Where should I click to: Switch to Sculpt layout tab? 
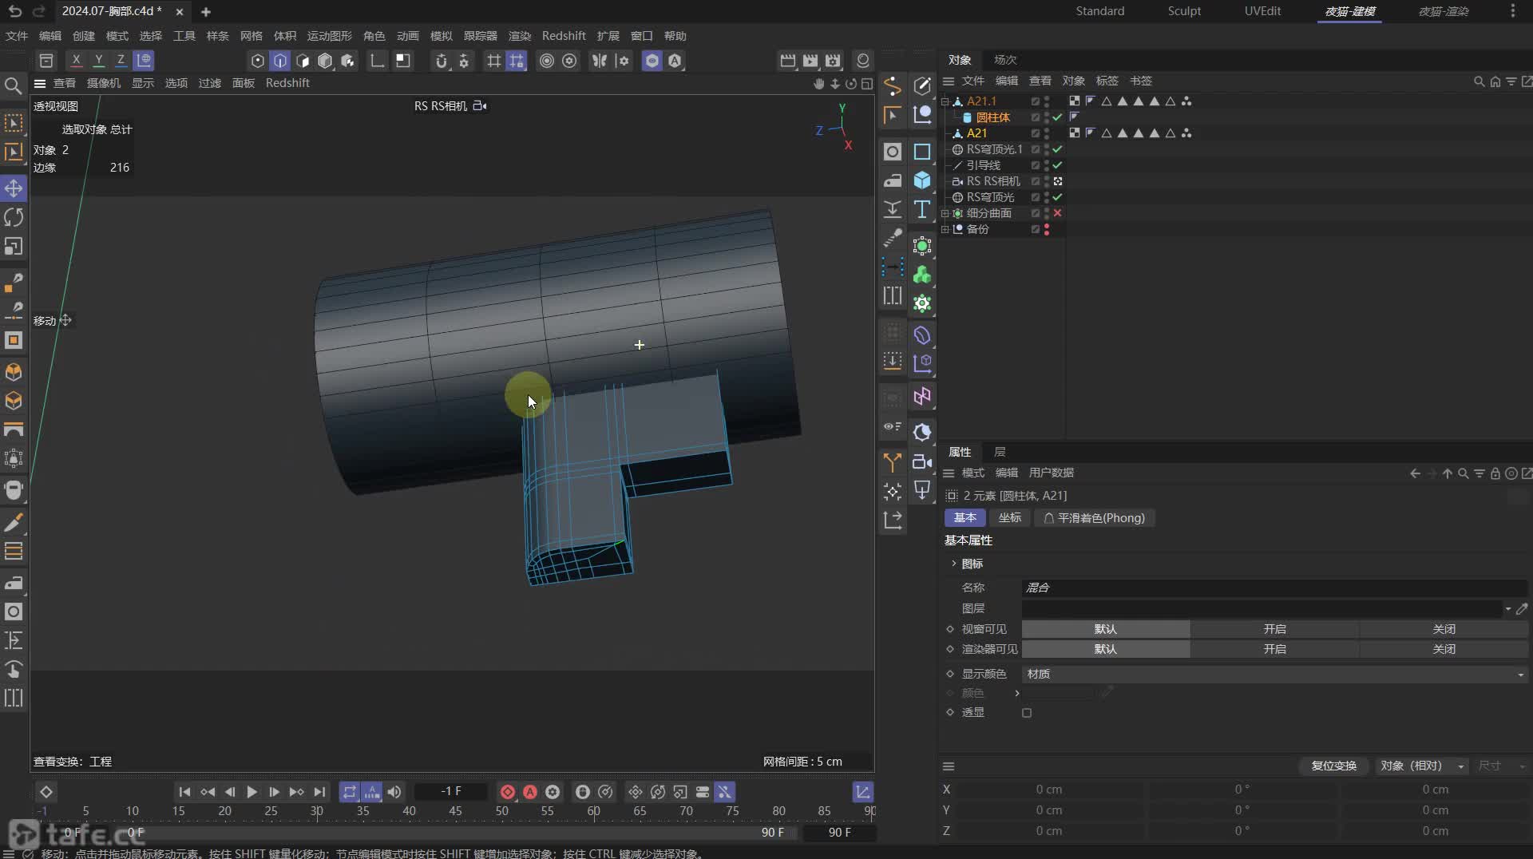tap(1184, 11)
